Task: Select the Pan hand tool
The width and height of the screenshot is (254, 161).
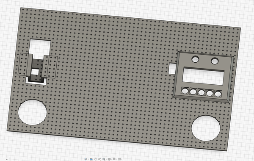Action: tap(95, 159)
